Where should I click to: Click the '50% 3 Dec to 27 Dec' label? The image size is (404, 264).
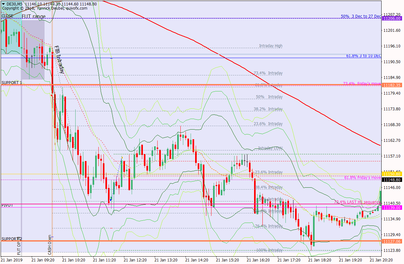[x=361, y=16]
